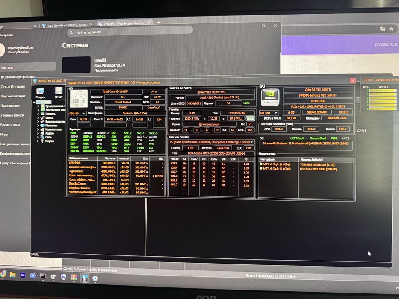Open Google Chrome from the taskbar
The width and height of the screenshot is (399, 299).
(3, 274)
